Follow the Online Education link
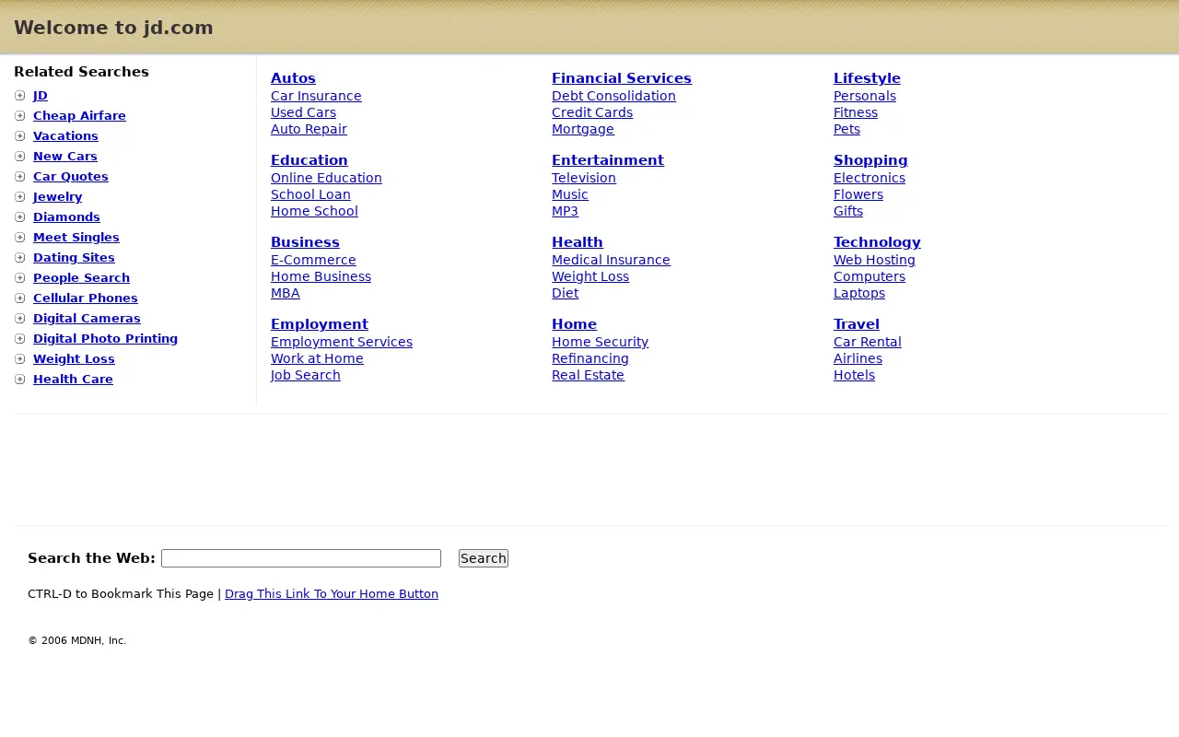The image size is (1179, 737). [326, 178]
